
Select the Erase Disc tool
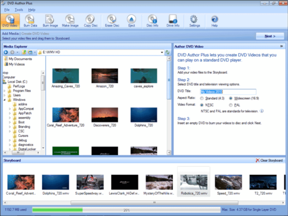[112, 21]
